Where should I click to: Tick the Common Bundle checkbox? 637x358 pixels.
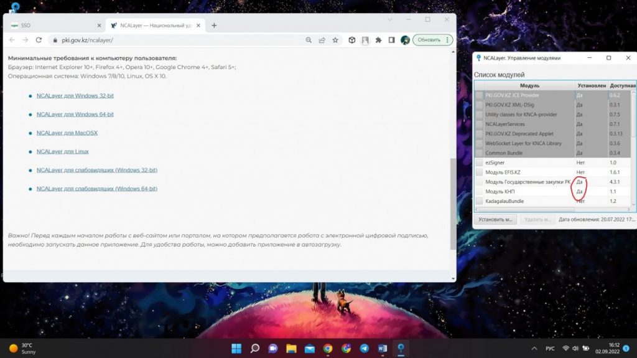coord(480,153)
